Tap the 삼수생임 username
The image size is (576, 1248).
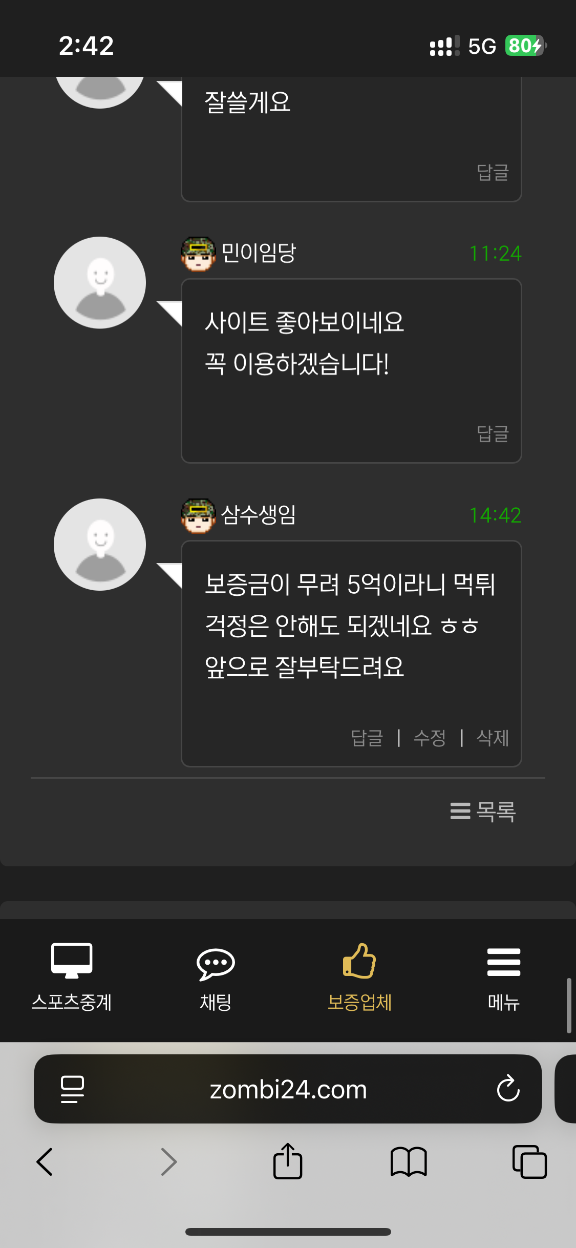pos(259,514)
